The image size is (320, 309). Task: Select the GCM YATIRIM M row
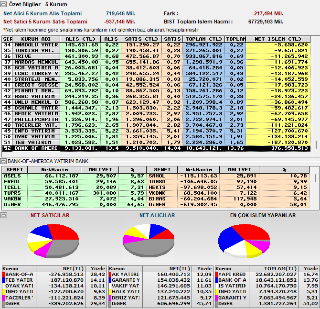(x=156, y=68)
